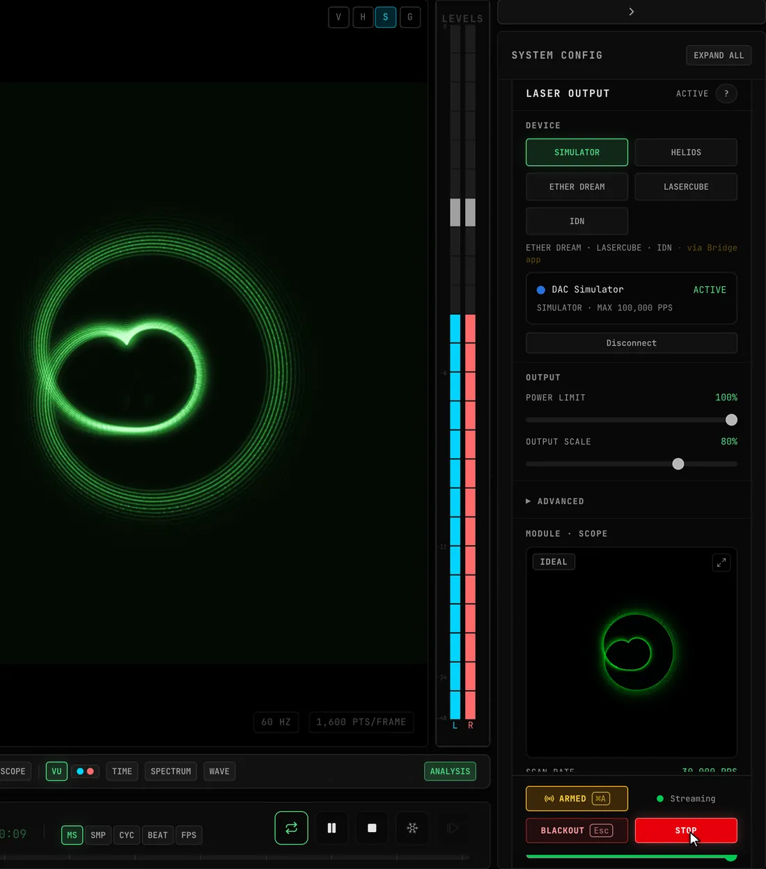766x869 pixels.
Task: Click the blue and red channel dots toggle
Action: click(x=85, y=772)
